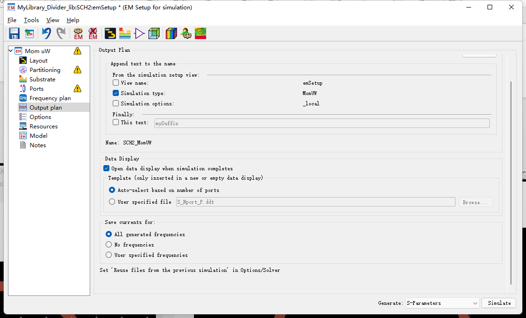Toggle Open data display when simulation completes
The image size is (526, 318).
(x=106, y=168)
